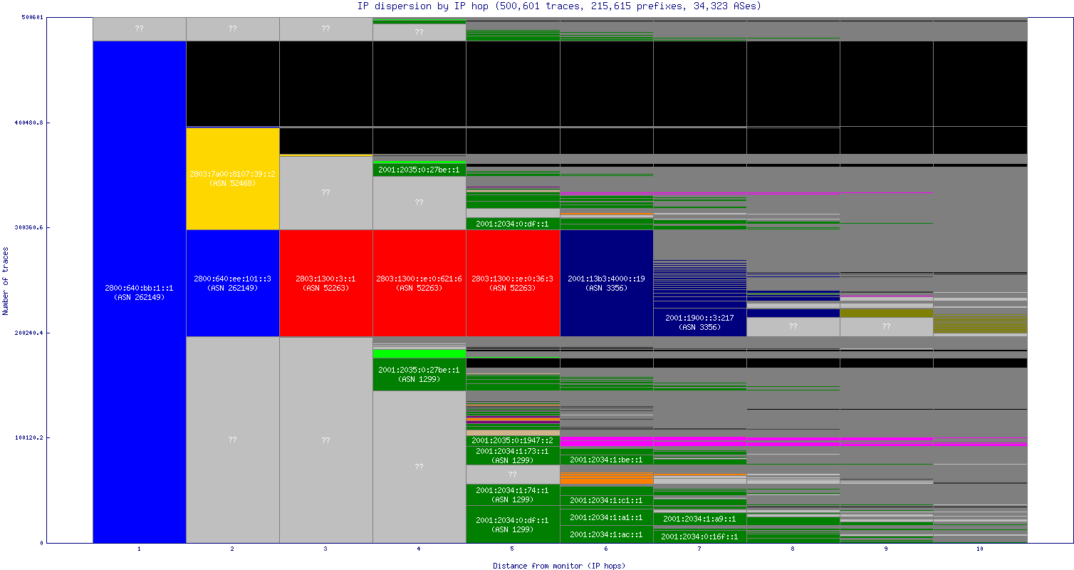The height and width of the screenshot is (570, 1074).
Task: Click the olive block above '??' at hop 9
Action: click(887, 313)
